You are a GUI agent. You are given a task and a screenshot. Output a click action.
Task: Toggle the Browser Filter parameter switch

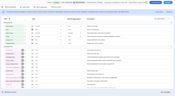pos(23,54)
